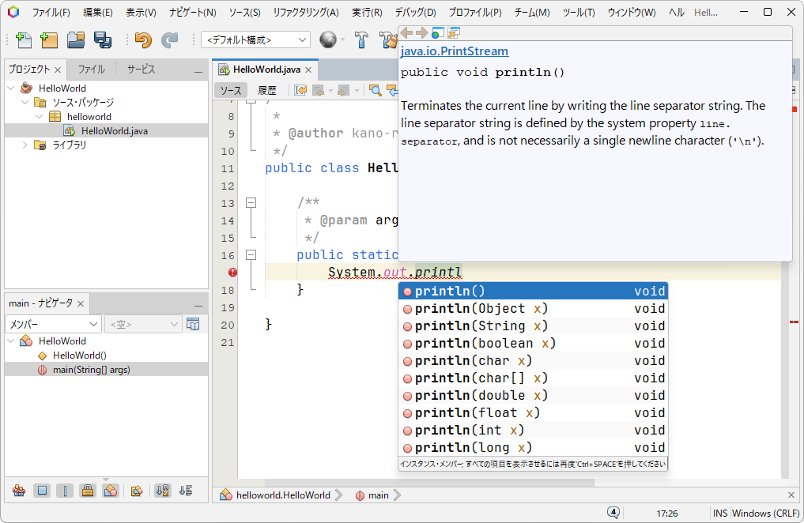Click the HelloWorld.java file icon in the editor tab
Screen dimensions: 804x523
tap(224, 70)
